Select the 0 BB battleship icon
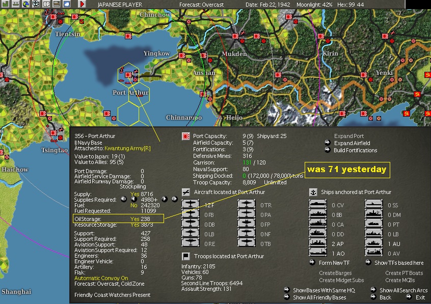The image size is (431, 304). (x=318, y=214)
